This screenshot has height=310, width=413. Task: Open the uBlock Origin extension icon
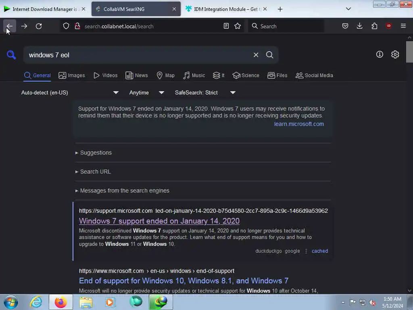pos(388,26)
